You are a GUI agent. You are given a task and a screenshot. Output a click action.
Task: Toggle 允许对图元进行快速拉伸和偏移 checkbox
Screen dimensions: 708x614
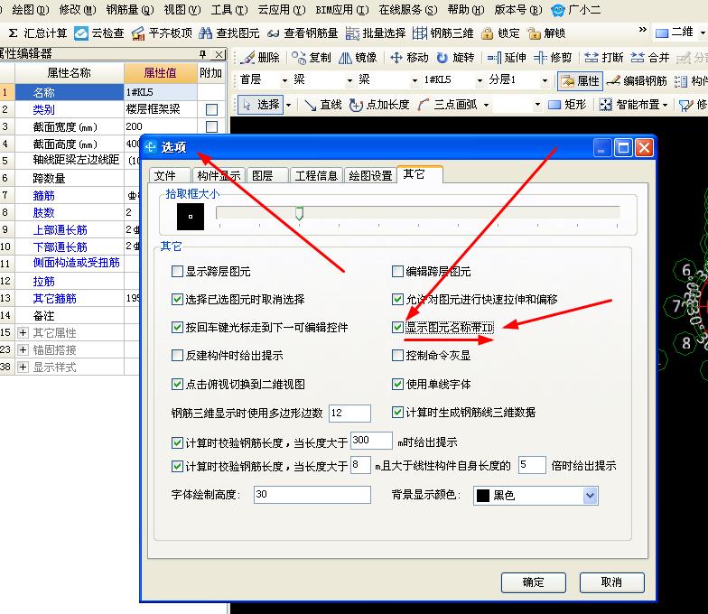[397, 300]
